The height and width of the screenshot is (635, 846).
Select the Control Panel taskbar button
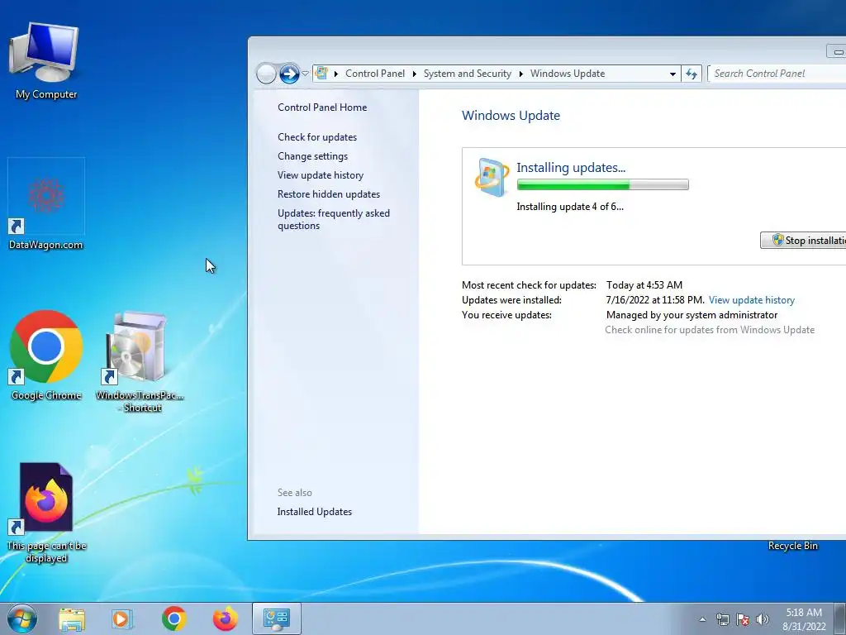[x=276, y=618]
